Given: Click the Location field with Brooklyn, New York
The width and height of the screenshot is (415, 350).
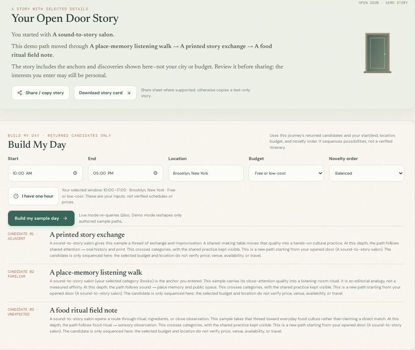Looking at the screenshot, I should click(x=206, y=173).
